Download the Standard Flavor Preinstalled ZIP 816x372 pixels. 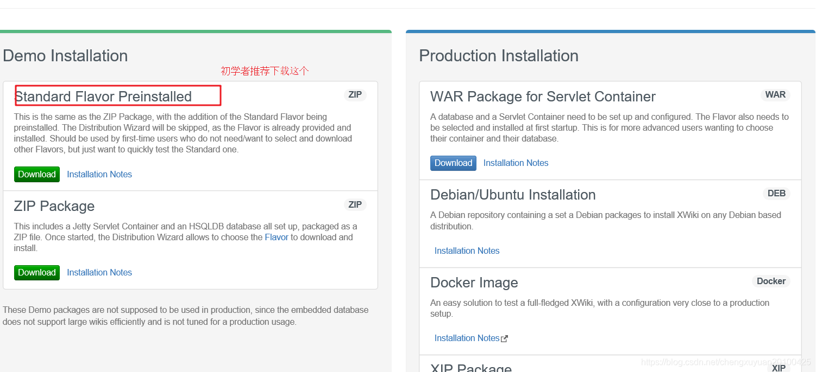[x=37, y=174]
